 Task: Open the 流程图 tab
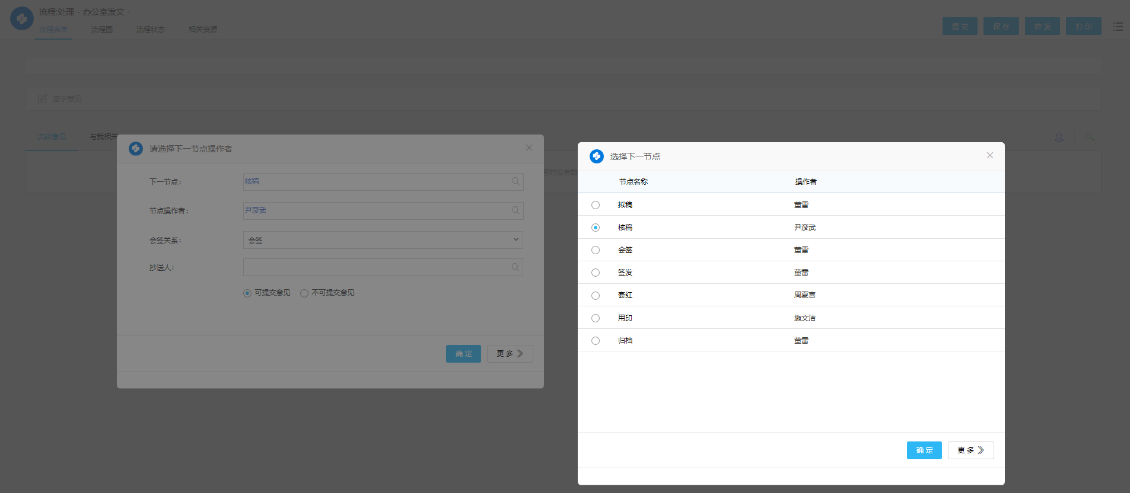click(101, 30)
